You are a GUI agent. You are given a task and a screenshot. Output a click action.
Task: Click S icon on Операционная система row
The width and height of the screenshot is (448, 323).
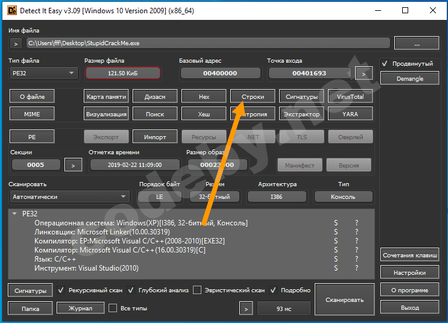coord(336,223)
